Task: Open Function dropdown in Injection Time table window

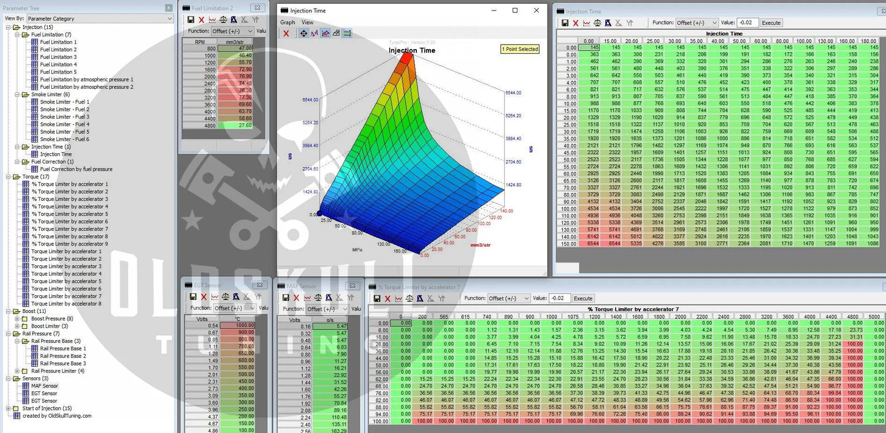Action: tap(696, 23)
